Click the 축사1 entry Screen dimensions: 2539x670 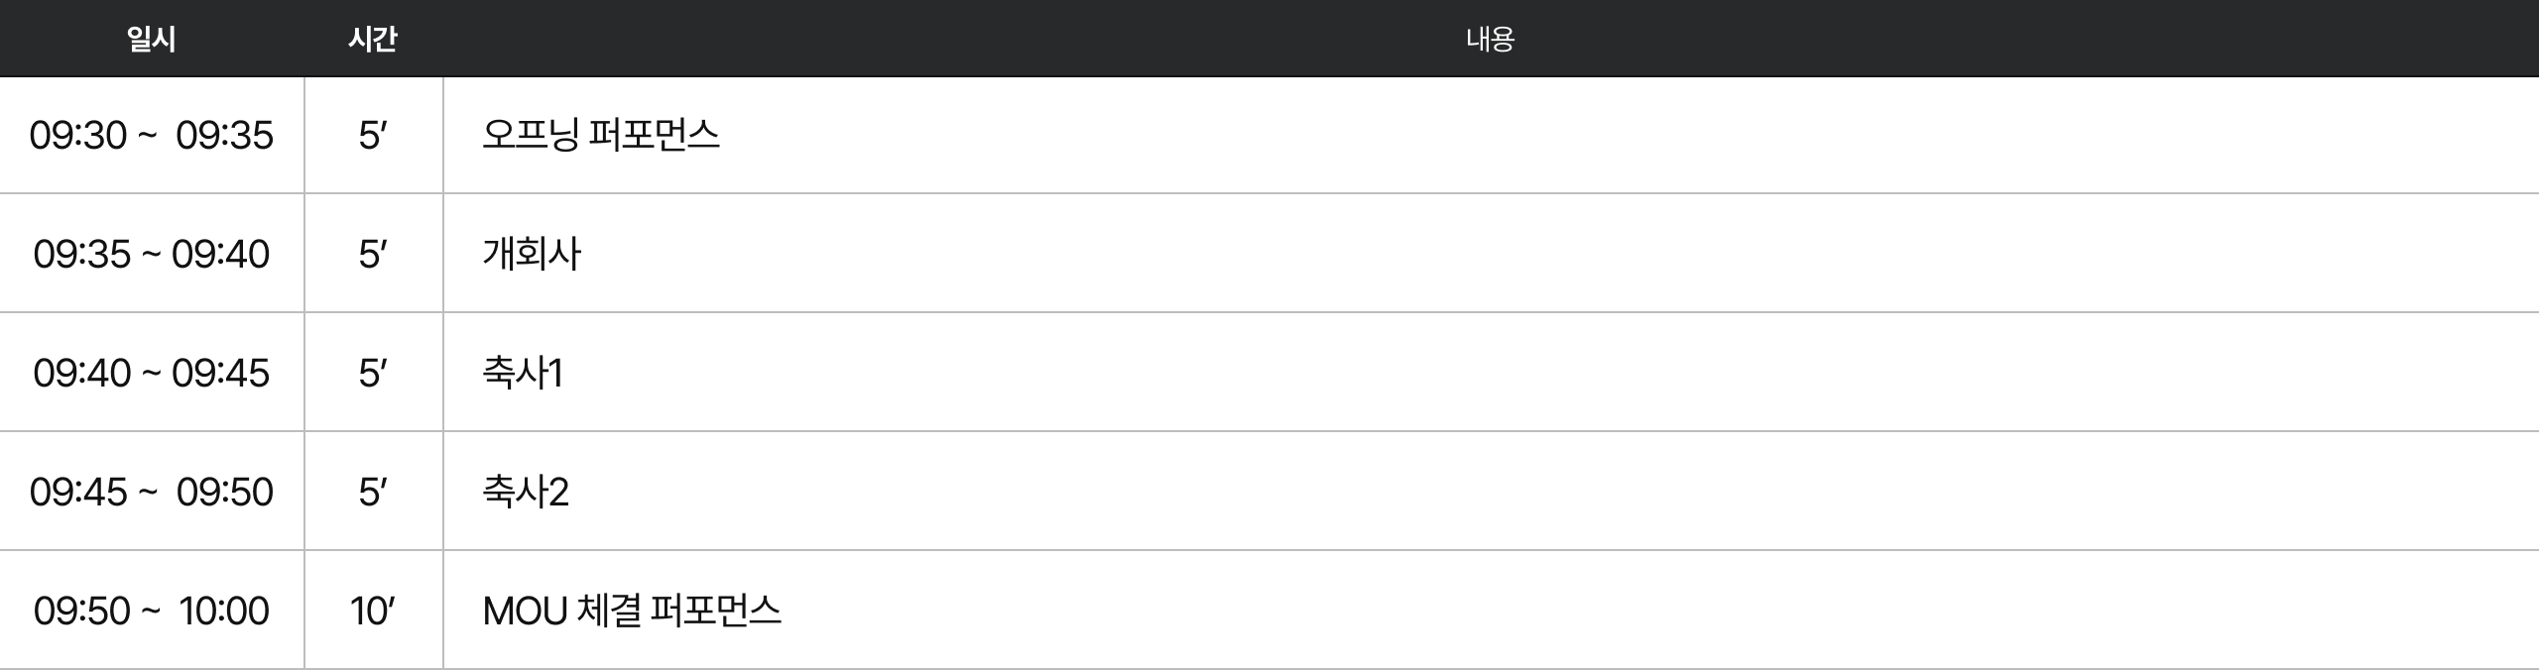click(x=523, y=373)
